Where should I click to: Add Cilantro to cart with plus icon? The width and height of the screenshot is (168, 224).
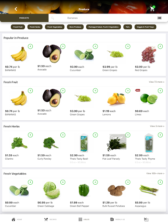(x=30, y=135)
